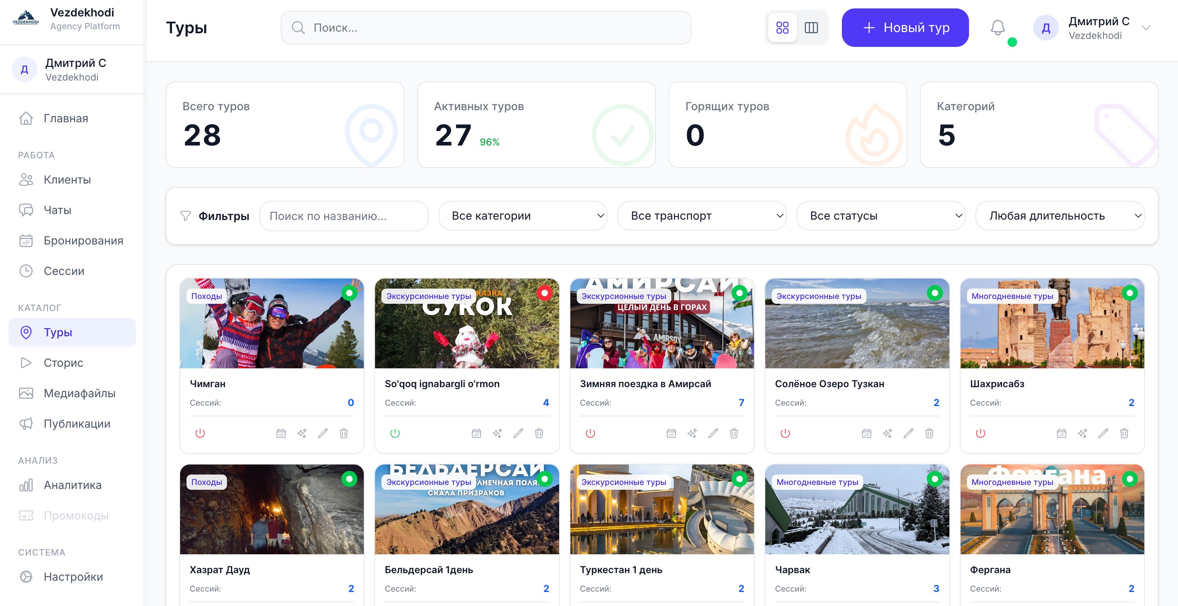Edit the Чимган tour with the pencil icon
The height and width of the screenshot is (606, 1178).
pyautogui.click(x=323, y=433)
